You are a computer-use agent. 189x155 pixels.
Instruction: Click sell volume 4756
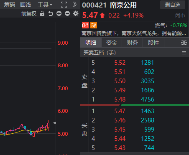pyautogui.click(x=148, y=99)
